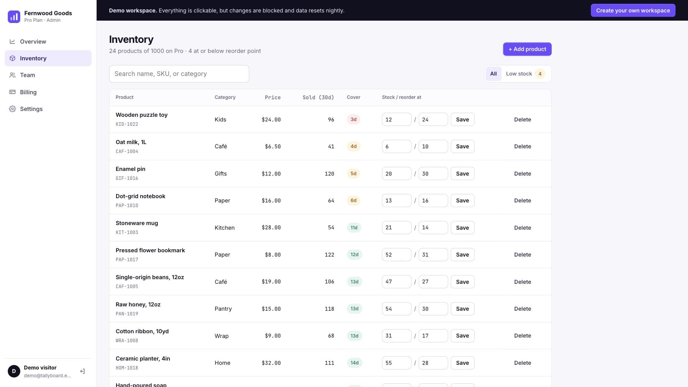Click the Settings gear icon
Viewport: 688px width, 387px height.
pyautogui.click(x=12, y=109)
